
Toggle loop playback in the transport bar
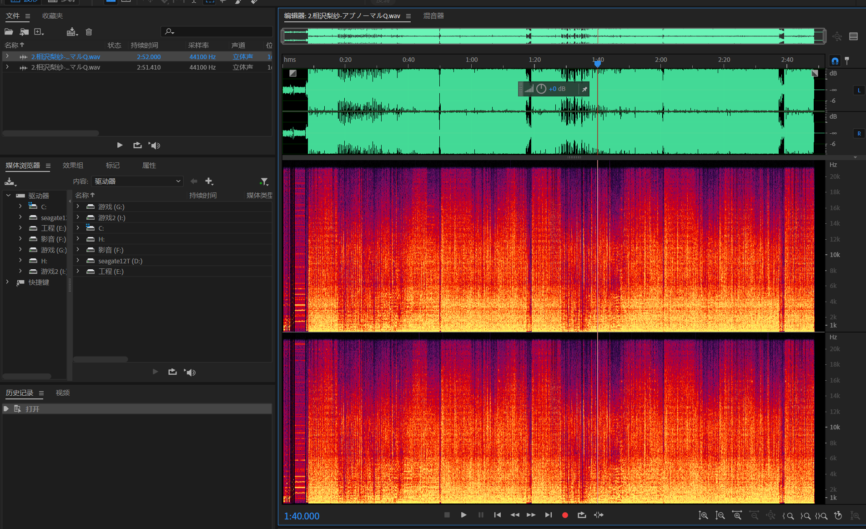582,515
